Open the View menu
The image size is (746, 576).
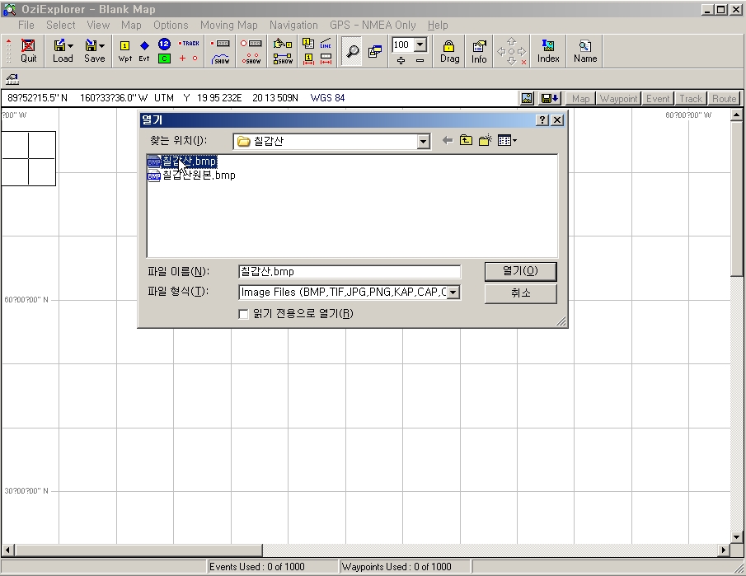tap(98, 26)
